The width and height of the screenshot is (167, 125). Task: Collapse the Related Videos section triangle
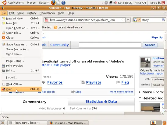pyautogui.click(x=140, y=98)
